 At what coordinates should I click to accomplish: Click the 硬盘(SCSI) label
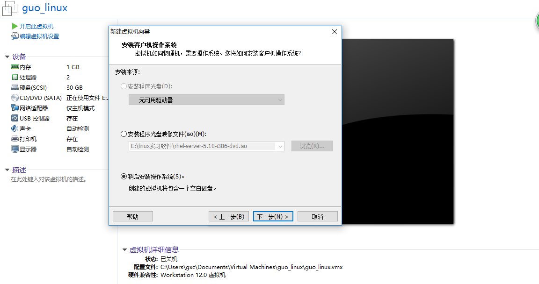[33, 88]
